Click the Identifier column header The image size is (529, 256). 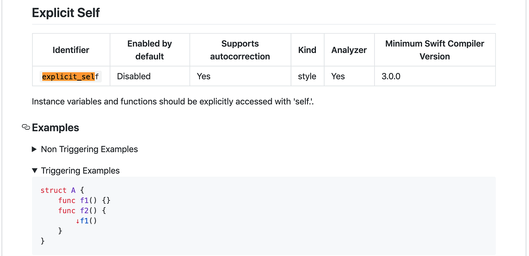tap(71, 50)
